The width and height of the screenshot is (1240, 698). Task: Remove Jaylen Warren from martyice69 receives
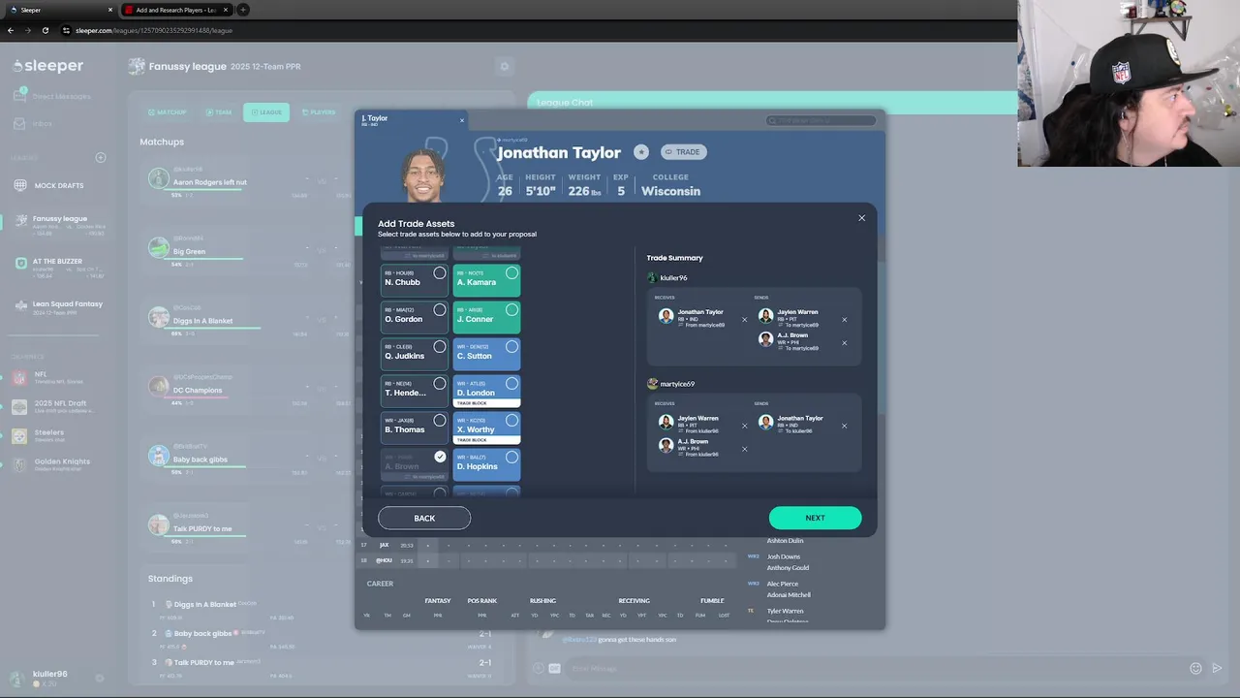click(x=744, y=426)
